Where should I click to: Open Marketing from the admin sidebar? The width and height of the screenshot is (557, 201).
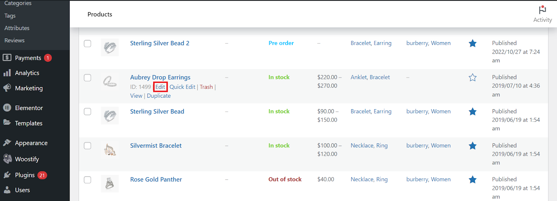7,88
